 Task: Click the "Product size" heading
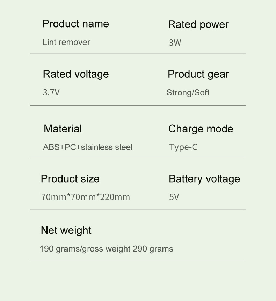click(x=70, y=179)
